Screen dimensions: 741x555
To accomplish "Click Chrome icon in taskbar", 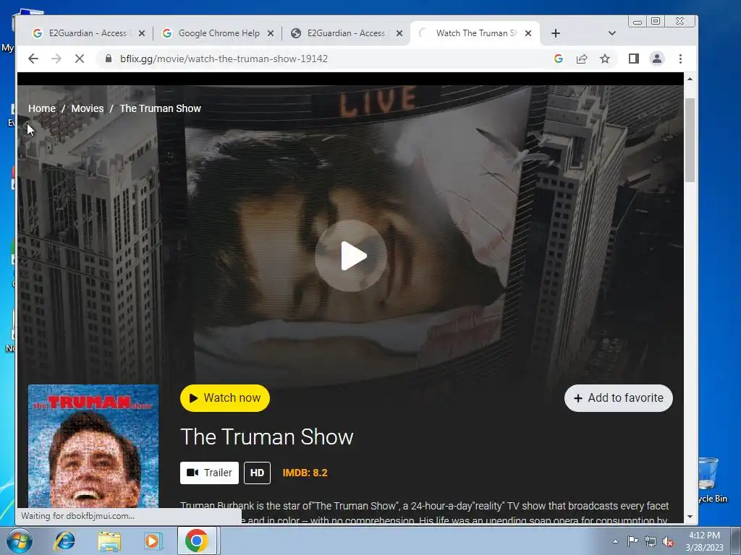I will click(197, 541).
